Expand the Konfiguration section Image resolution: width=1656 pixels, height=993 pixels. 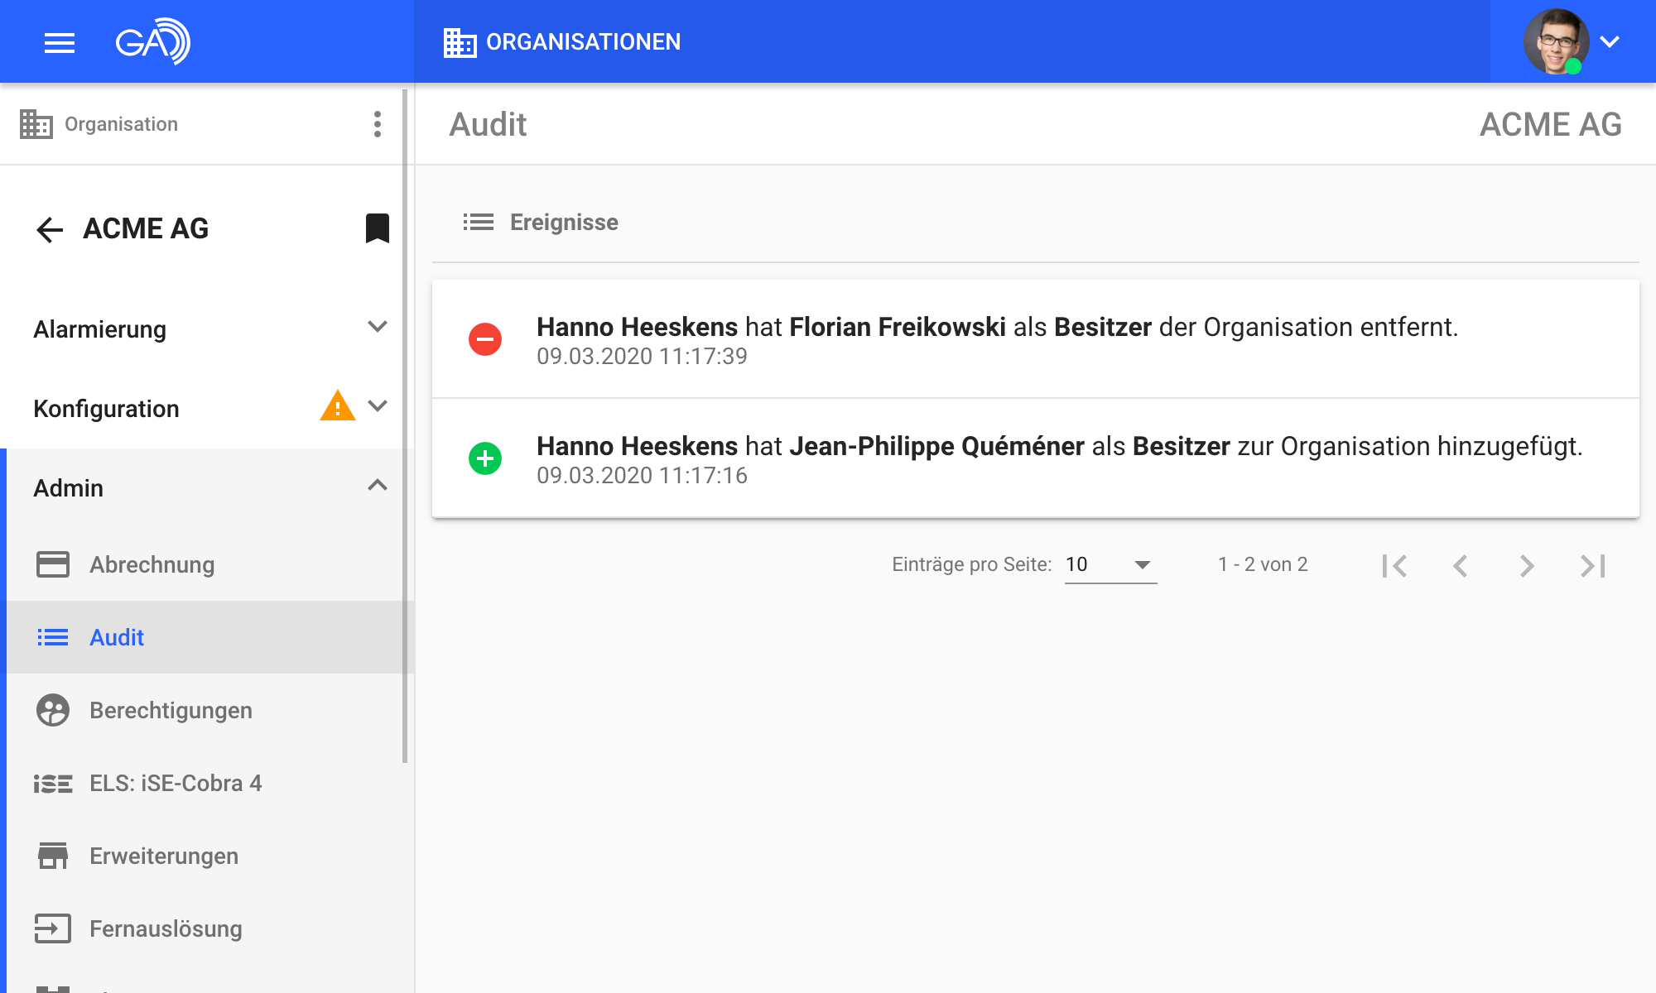(377, 406)
